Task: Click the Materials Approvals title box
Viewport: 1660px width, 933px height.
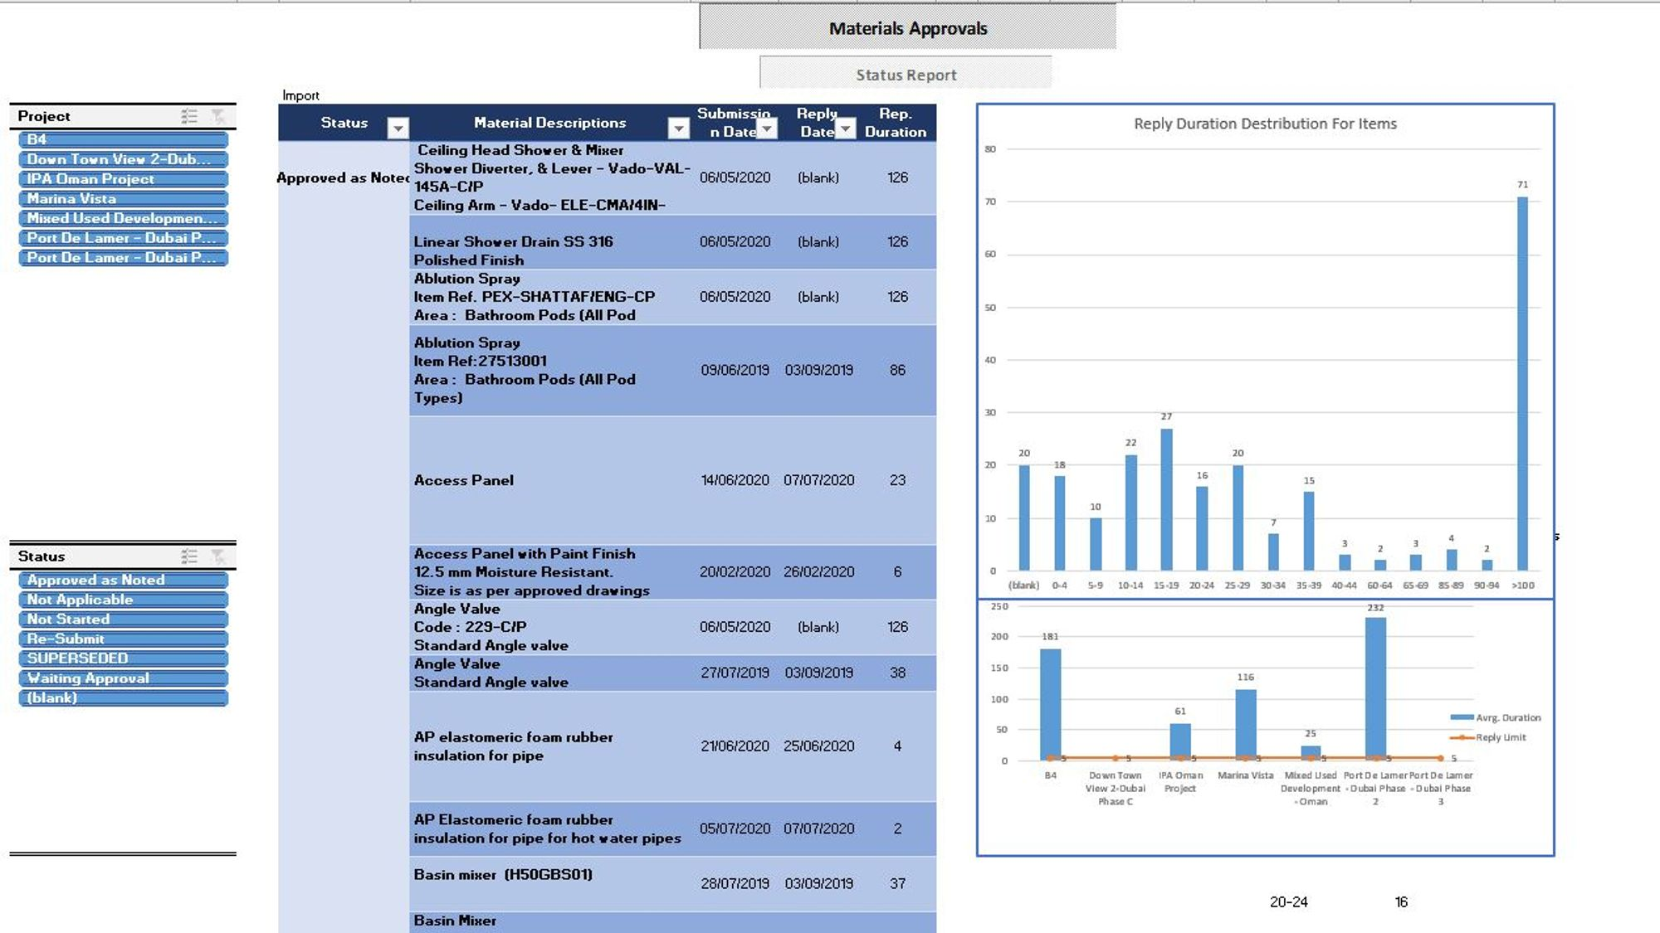Action: point(907,28)
